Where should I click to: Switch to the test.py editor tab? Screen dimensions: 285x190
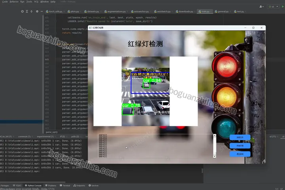click(x=239, y=11)
